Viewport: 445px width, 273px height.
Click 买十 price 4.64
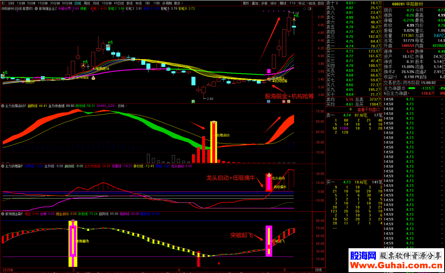pos(350,94)
